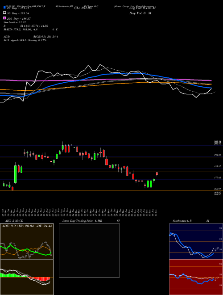
Task: Click the 185.87 price axis label
Action: coord(218,167)
